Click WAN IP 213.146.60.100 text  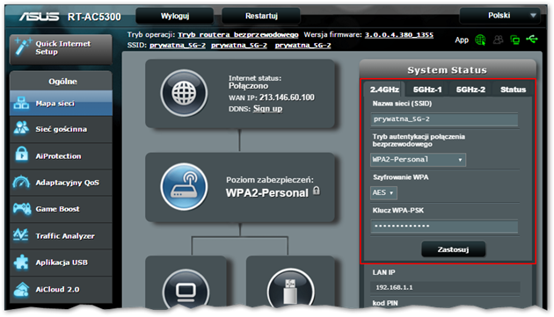287,97
